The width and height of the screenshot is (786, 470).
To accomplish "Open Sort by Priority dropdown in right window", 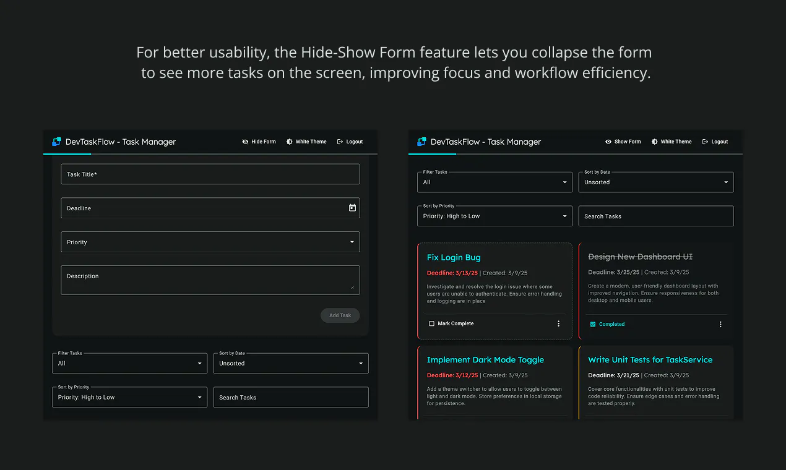I will coord(495,216).
